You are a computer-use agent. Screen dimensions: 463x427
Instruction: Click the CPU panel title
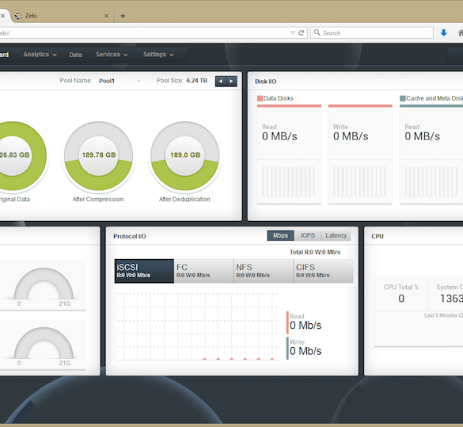378,236
